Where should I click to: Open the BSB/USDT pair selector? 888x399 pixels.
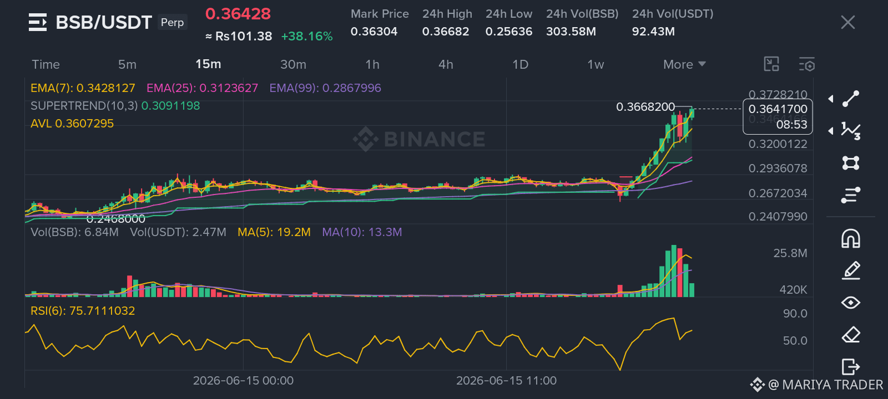click(x=104, y=22)
